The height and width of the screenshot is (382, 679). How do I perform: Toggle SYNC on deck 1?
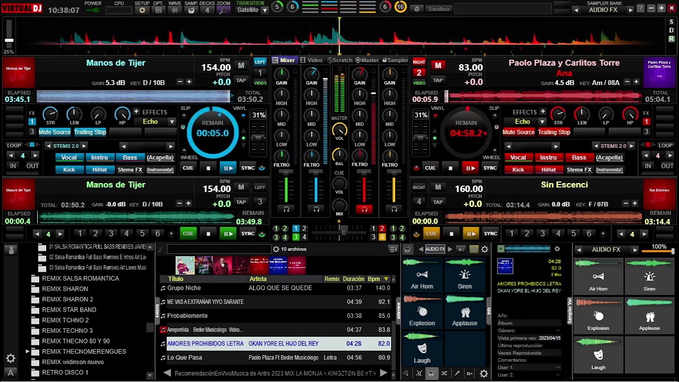248,168
